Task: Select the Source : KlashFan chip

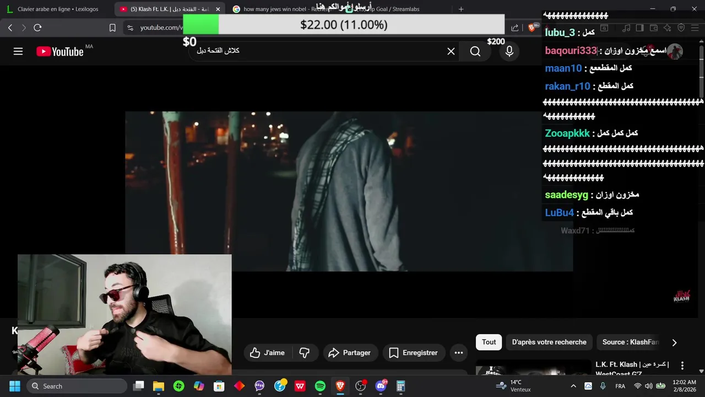Action: 630,342
